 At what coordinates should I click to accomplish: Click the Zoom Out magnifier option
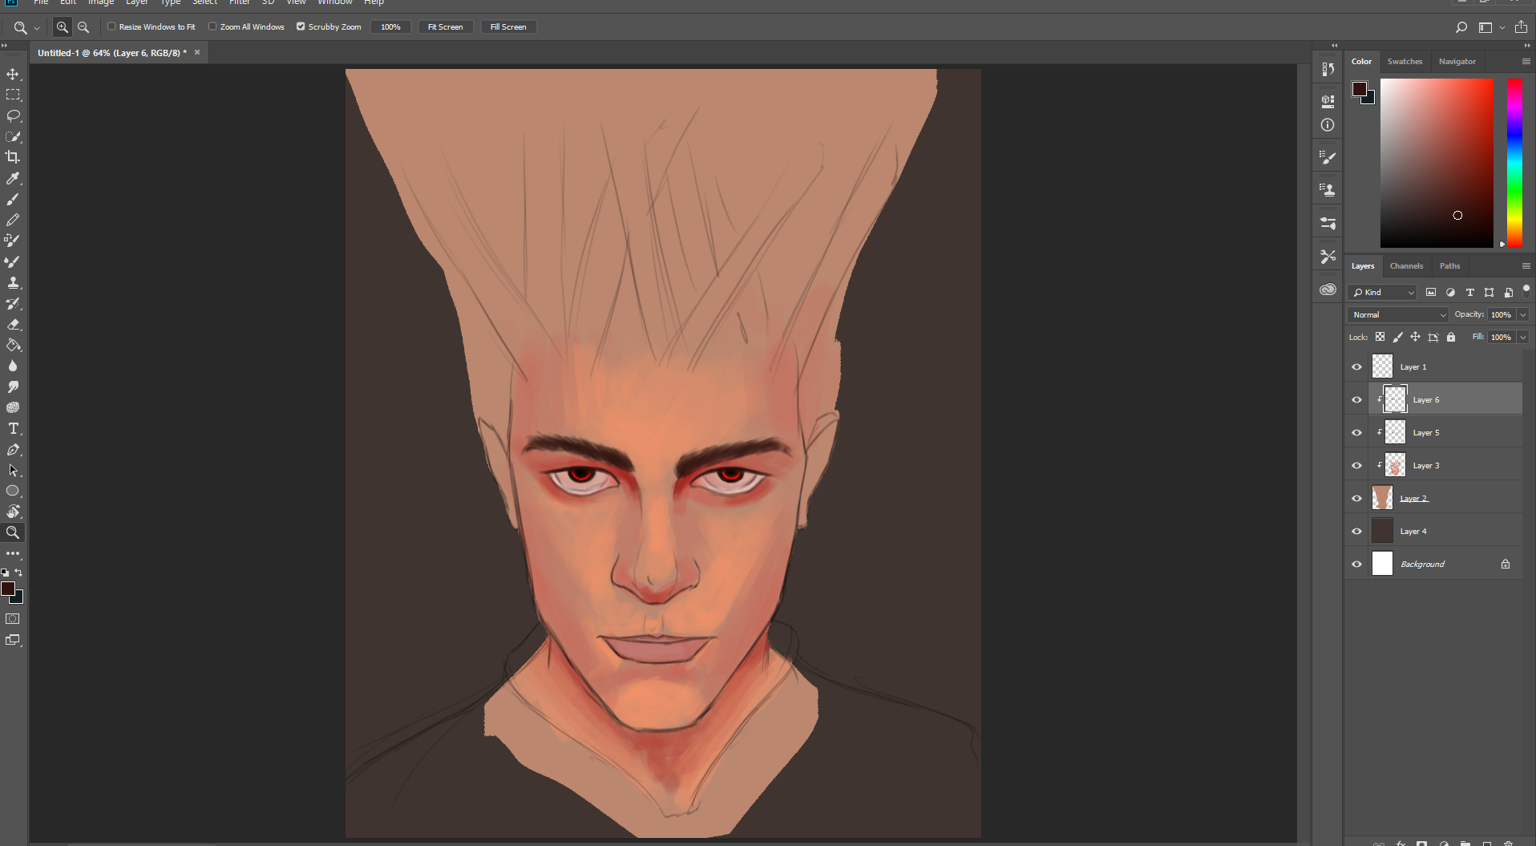(83, 27)
